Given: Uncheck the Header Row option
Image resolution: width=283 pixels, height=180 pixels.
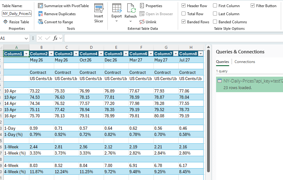Looking at the screenshot, I should pos(184,6).
